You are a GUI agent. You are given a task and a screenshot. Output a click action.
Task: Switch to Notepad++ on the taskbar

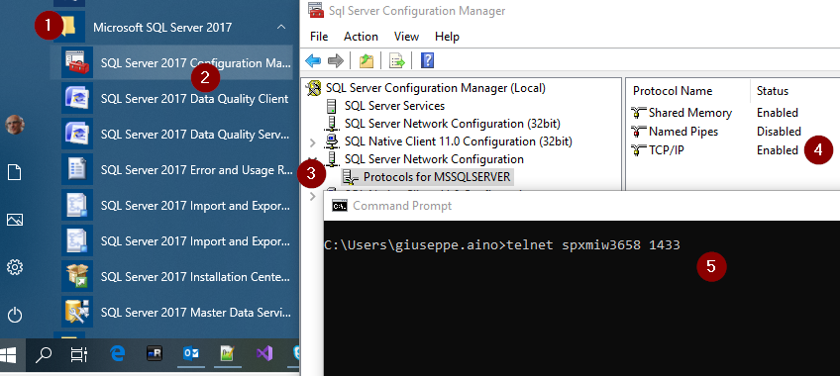point(227,353)
